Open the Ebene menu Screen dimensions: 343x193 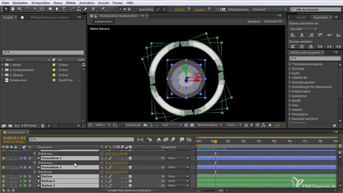pyautogui.click(x=58, y=3)
